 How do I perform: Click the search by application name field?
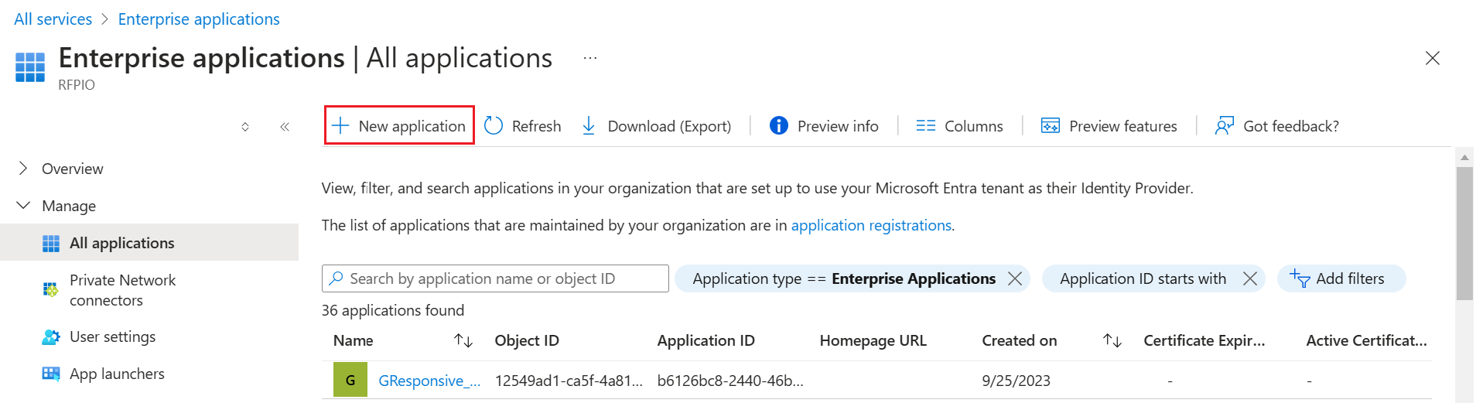click(x=495, y=278)
